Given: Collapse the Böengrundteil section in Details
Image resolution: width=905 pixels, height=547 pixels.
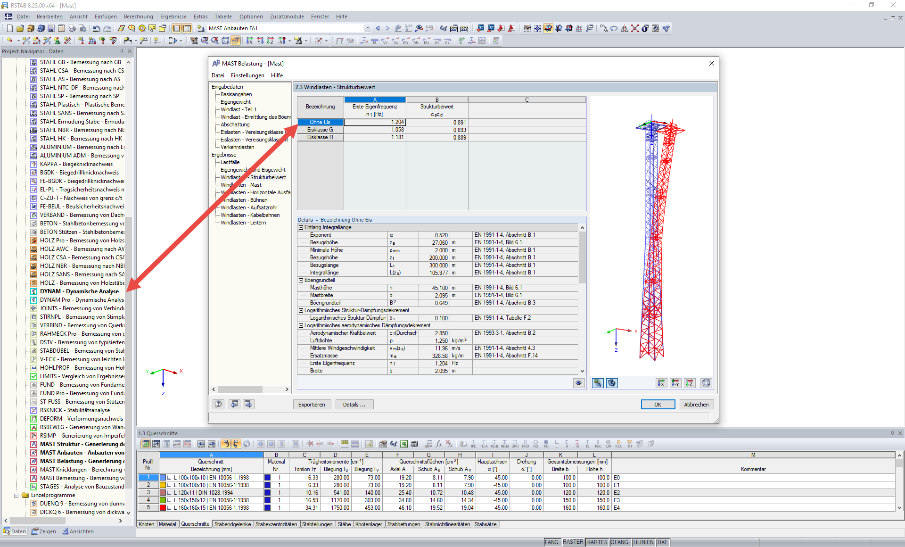Looking at the screenshot, I should point(301,280).
